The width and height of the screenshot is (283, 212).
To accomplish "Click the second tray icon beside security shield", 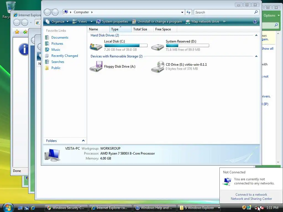I will [249, 208].
